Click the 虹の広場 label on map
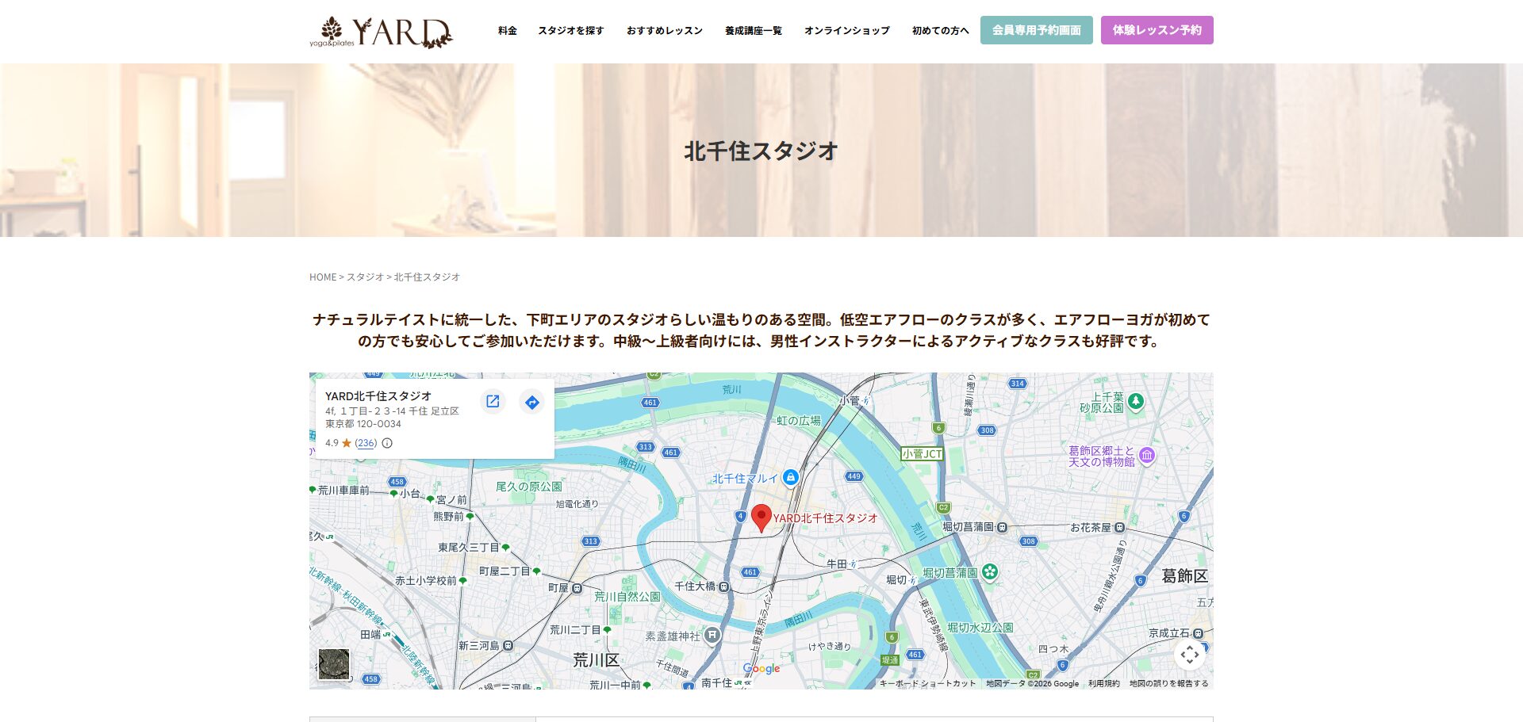The height and width of the screenshot is (722, 1523). point(798,421)
